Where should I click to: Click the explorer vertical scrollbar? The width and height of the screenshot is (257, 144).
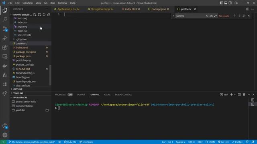pyautogui.click(x=50, y=75)
